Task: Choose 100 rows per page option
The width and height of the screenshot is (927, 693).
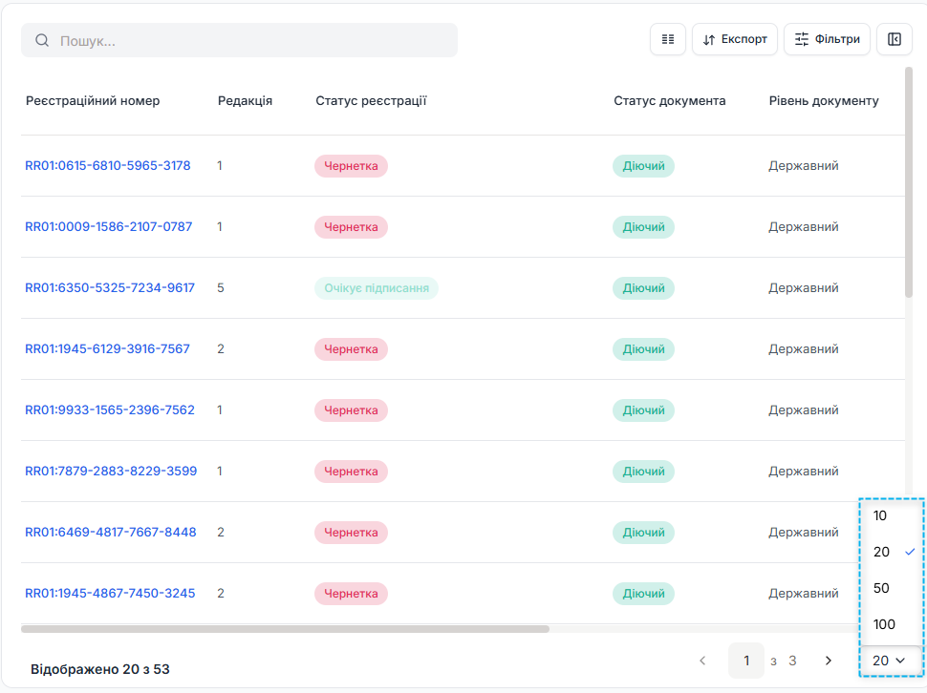Action: 892,624
